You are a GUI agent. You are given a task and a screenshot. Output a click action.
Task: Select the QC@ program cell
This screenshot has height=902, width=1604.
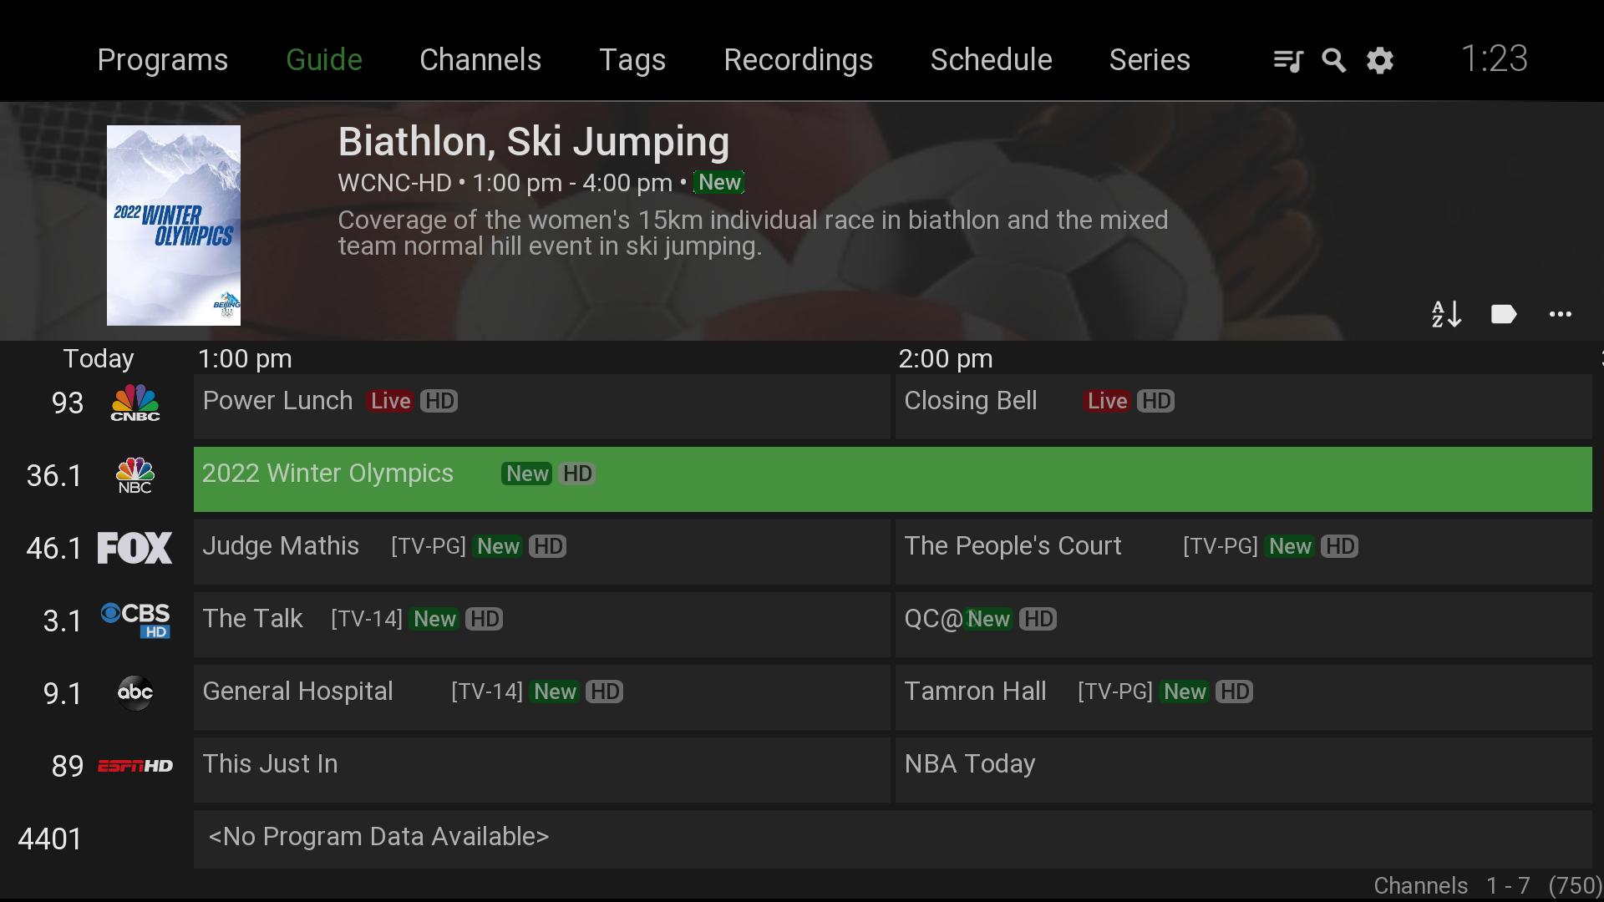pos(1244,625)
